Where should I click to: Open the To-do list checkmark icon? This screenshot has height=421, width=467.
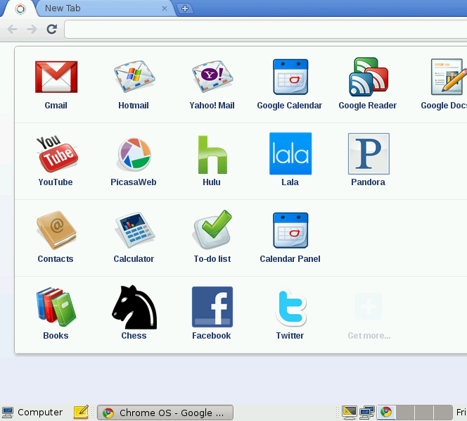coord(212,230)
